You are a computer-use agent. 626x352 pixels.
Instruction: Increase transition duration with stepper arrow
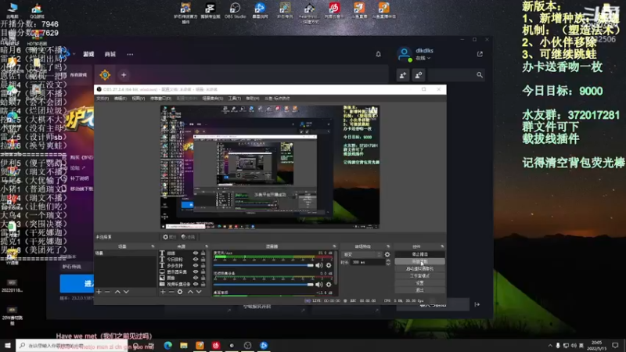(x=388, y=260)
